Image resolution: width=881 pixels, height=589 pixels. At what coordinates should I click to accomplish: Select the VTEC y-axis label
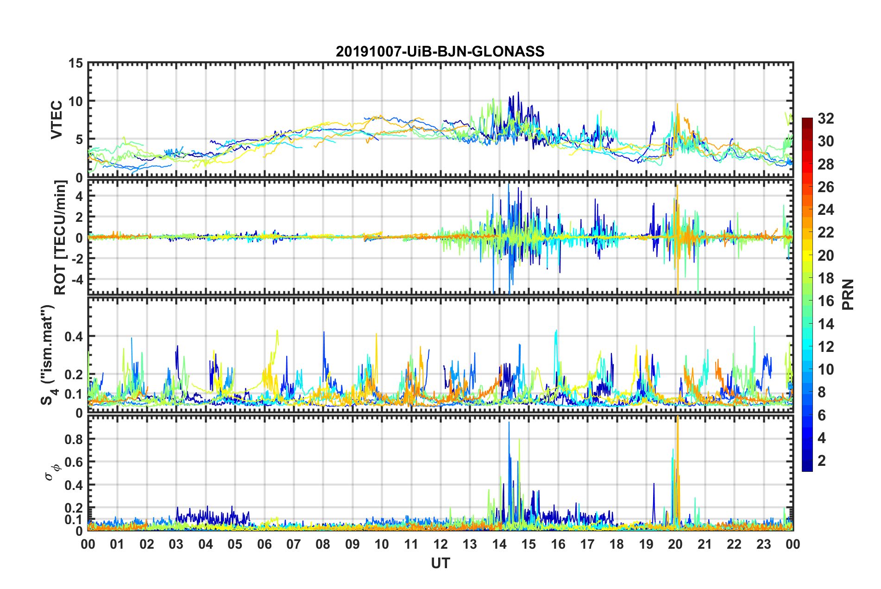[x=57, y=120]
